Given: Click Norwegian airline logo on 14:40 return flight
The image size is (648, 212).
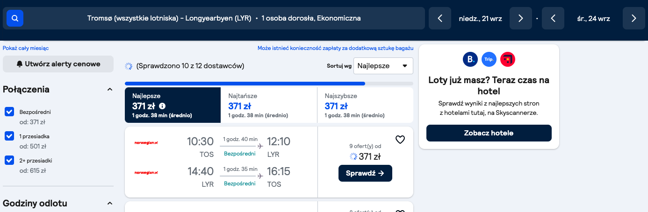Looking at the screenshot, I should 146,172.
